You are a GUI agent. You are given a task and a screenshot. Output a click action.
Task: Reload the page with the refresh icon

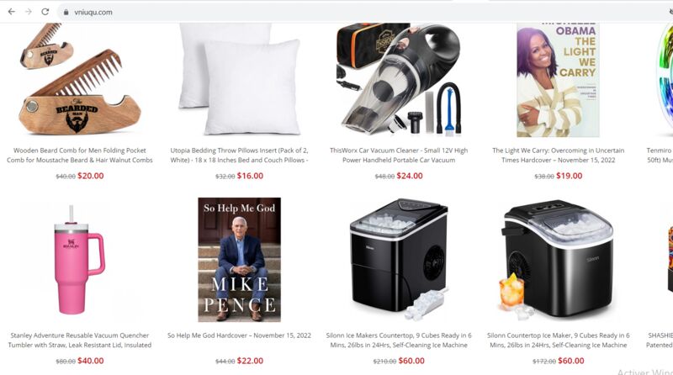(x=45, y=12)
